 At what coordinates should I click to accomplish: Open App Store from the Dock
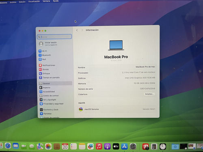point(125,146)
